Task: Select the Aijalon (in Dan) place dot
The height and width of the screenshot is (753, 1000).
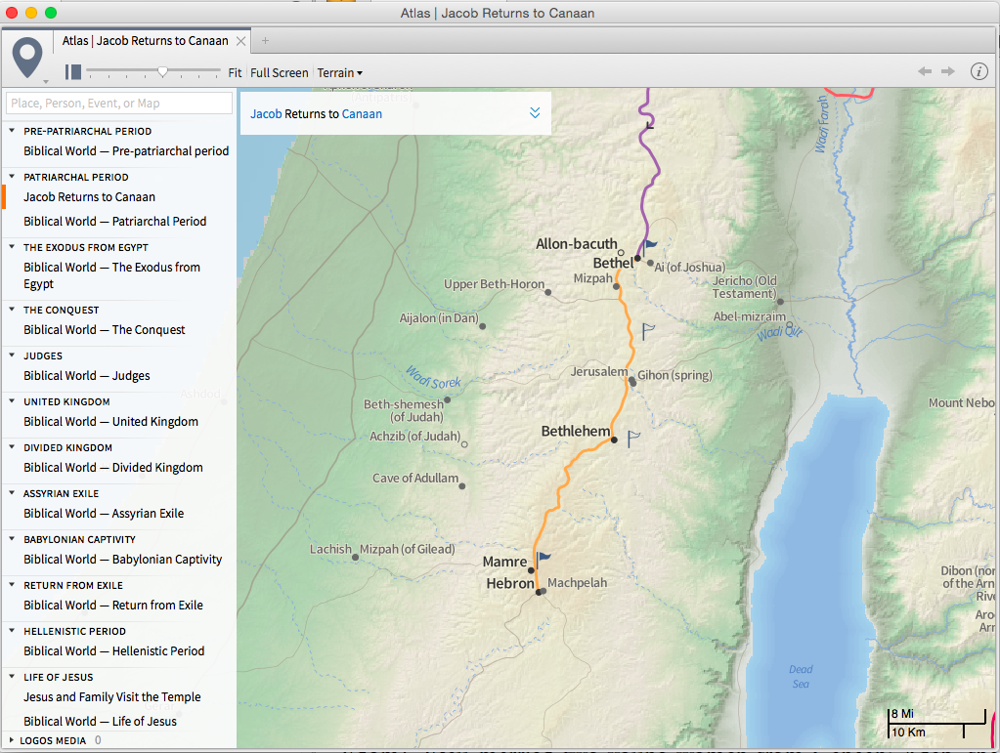Action: (482, 326)
